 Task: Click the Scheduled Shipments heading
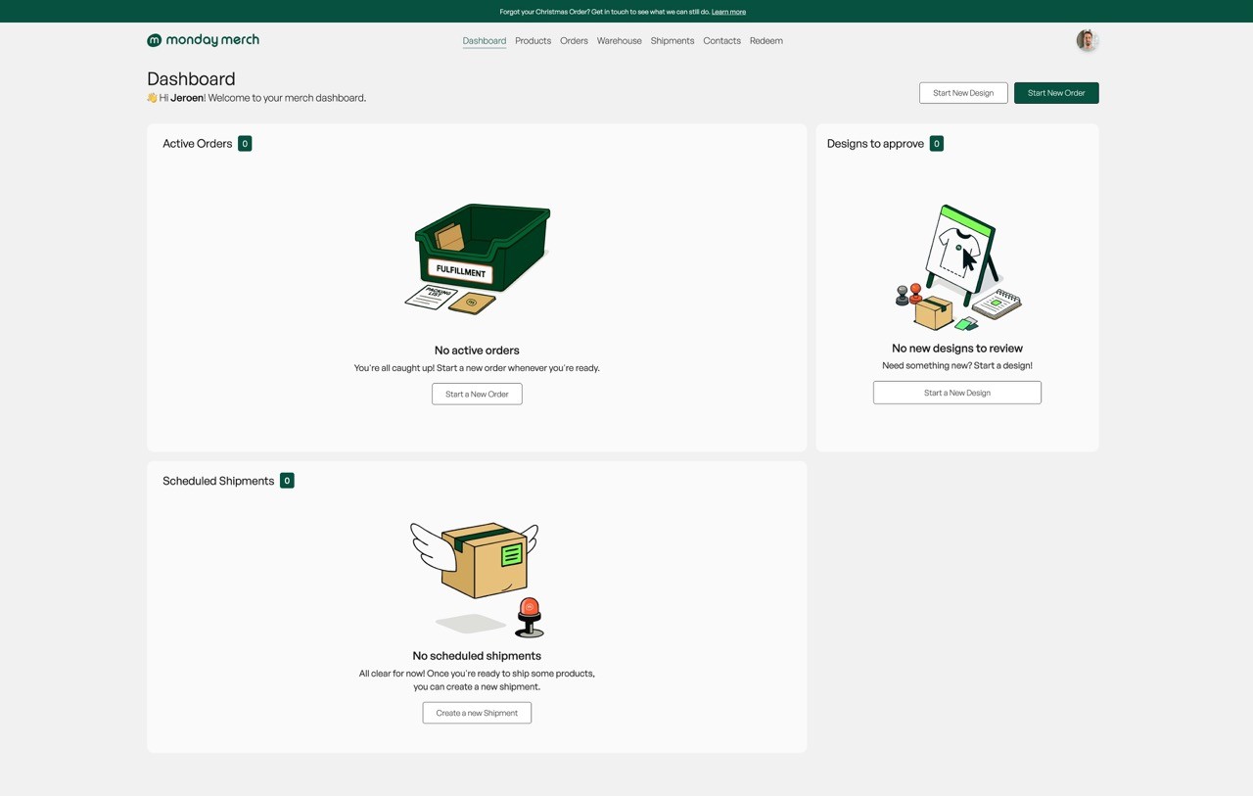pos(218,481)
